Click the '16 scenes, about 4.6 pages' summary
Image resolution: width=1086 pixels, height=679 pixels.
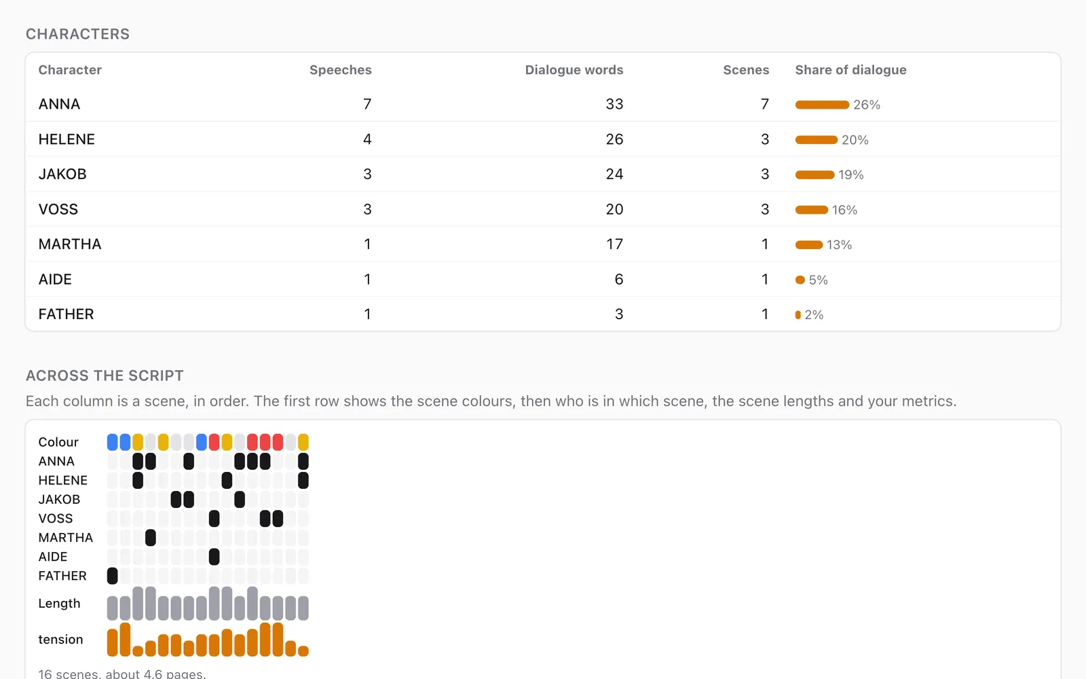(x=122, y=674)
